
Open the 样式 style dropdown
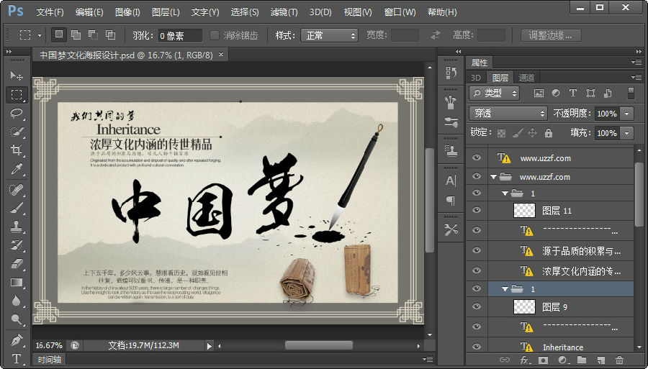pos(329,35)
